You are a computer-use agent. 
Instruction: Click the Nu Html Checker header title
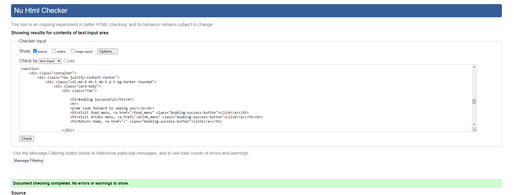pos(41,10)
